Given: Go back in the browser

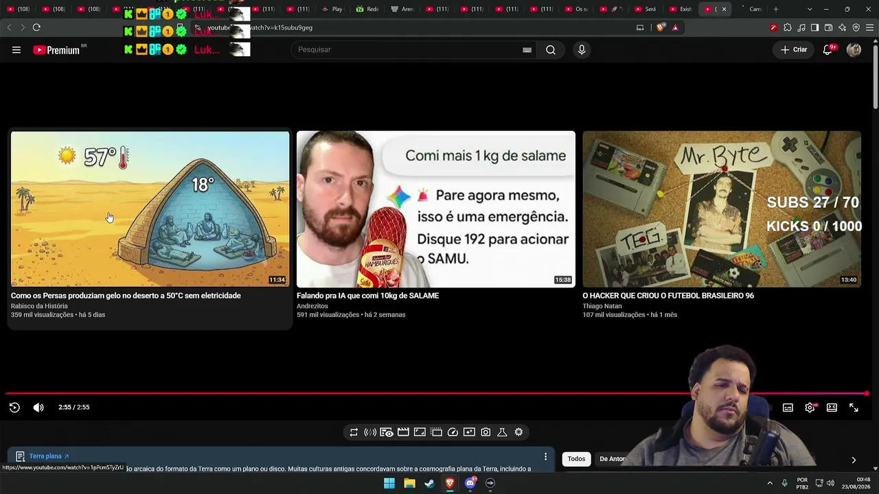Looking at the screenshot, I should [x=9, y=27].
